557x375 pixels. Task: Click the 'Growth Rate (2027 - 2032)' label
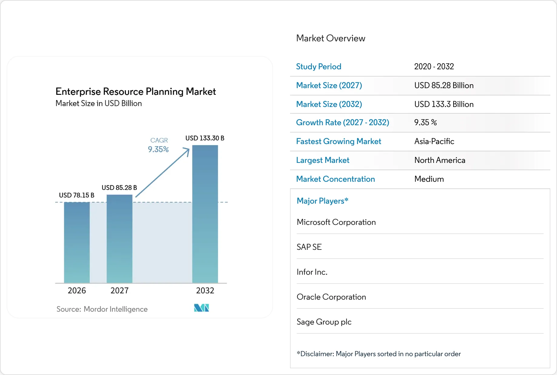(343, 122)
